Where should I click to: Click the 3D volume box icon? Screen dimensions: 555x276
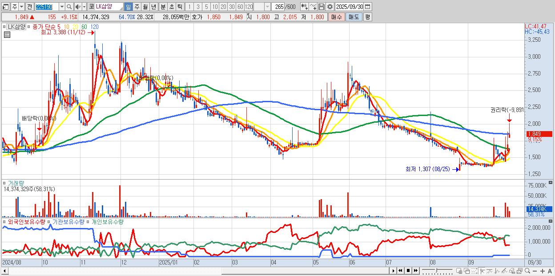[512, 271]
